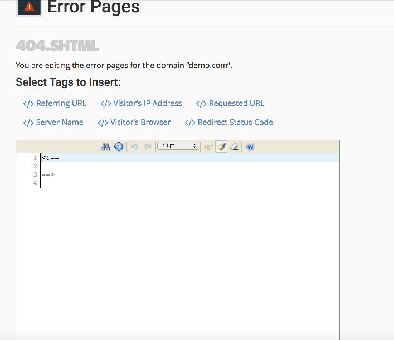
Task: Open the editor help question mark
Action: (x=250, y=147)
